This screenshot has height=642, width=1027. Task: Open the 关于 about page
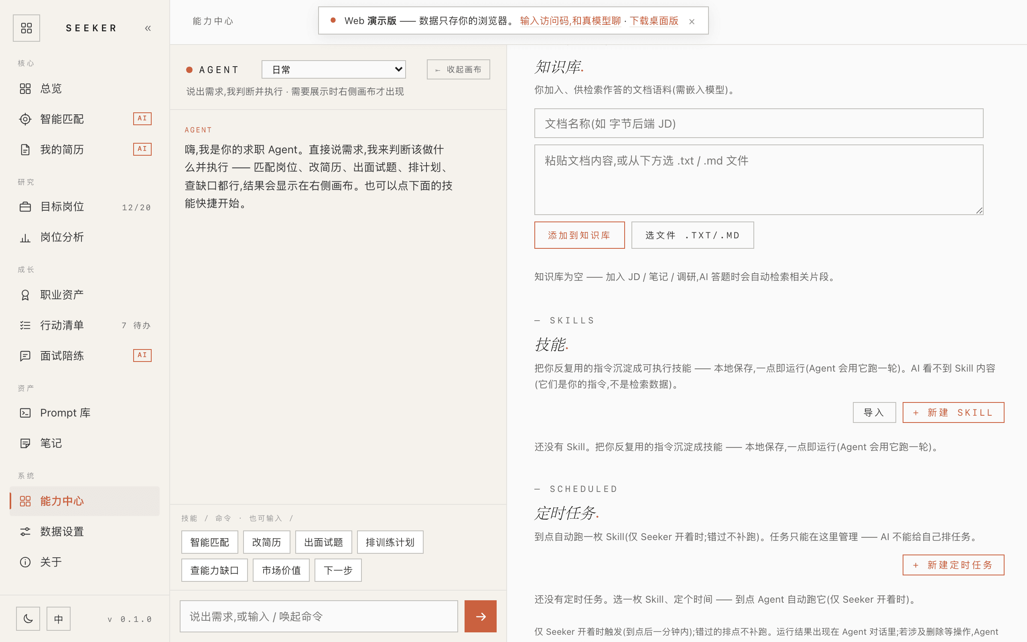85,562
